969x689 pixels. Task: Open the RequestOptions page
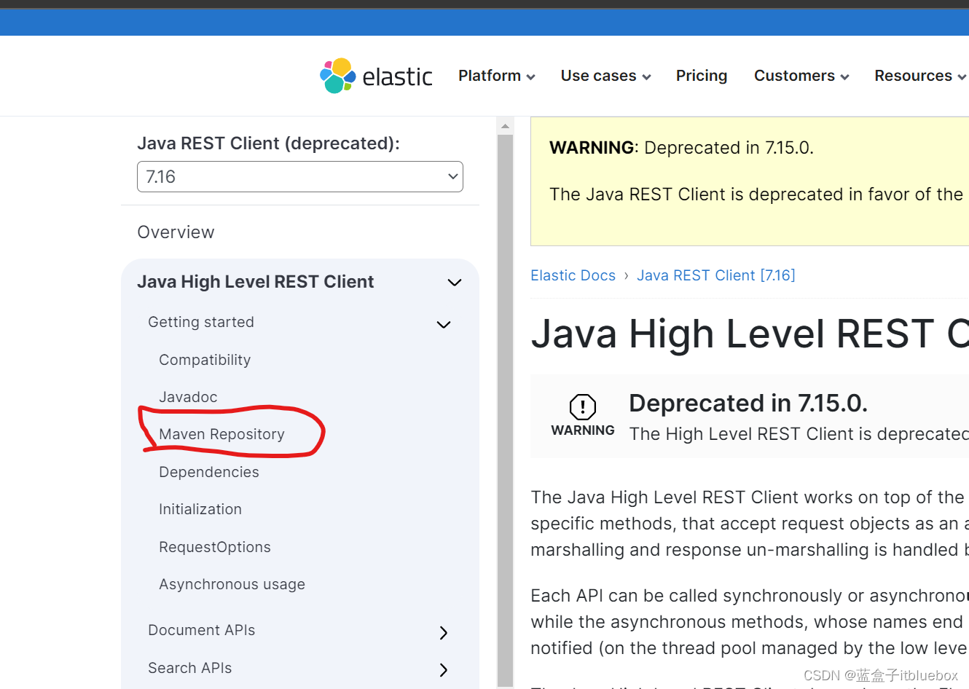point(215,547)
